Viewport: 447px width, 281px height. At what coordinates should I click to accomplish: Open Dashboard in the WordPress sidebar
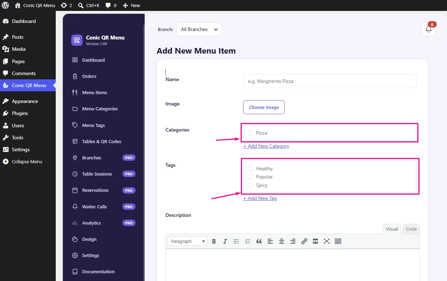click(x=28, y=21)
